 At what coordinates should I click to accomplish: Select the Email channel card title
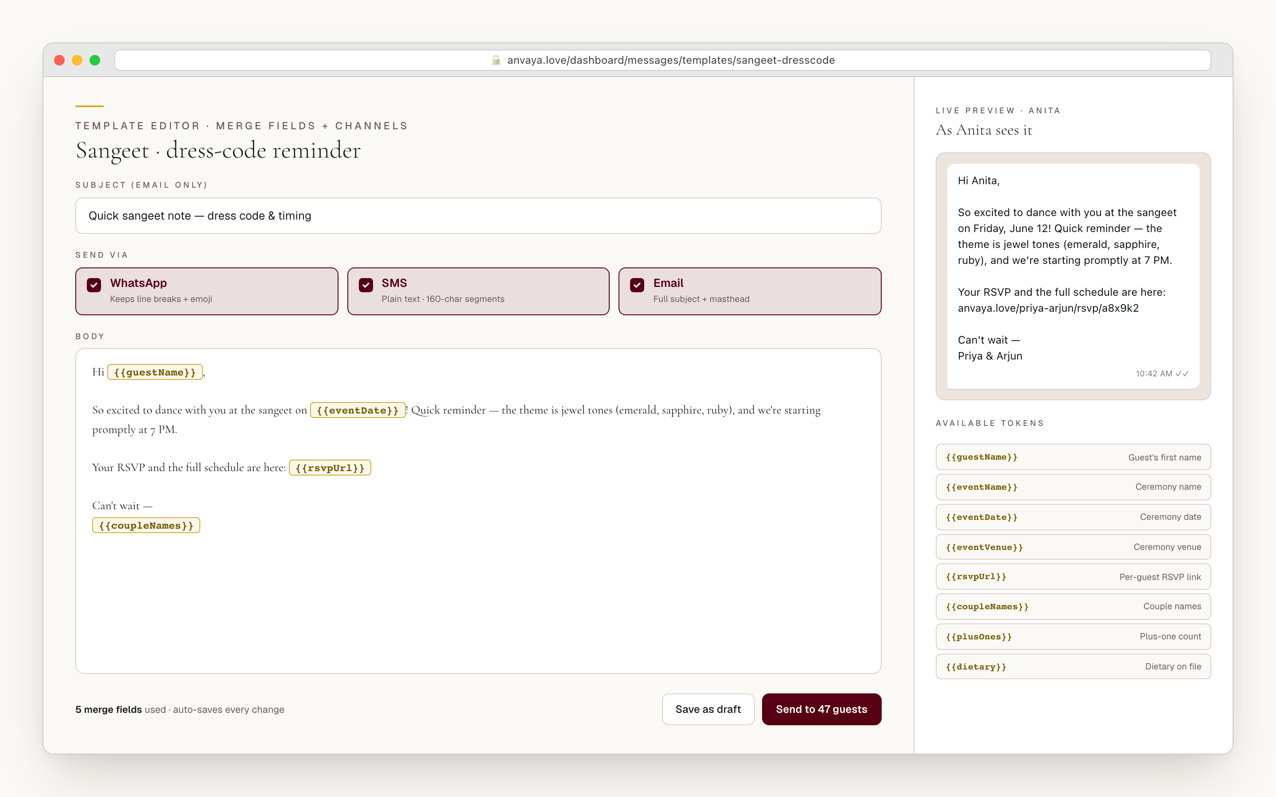[668, 283]
